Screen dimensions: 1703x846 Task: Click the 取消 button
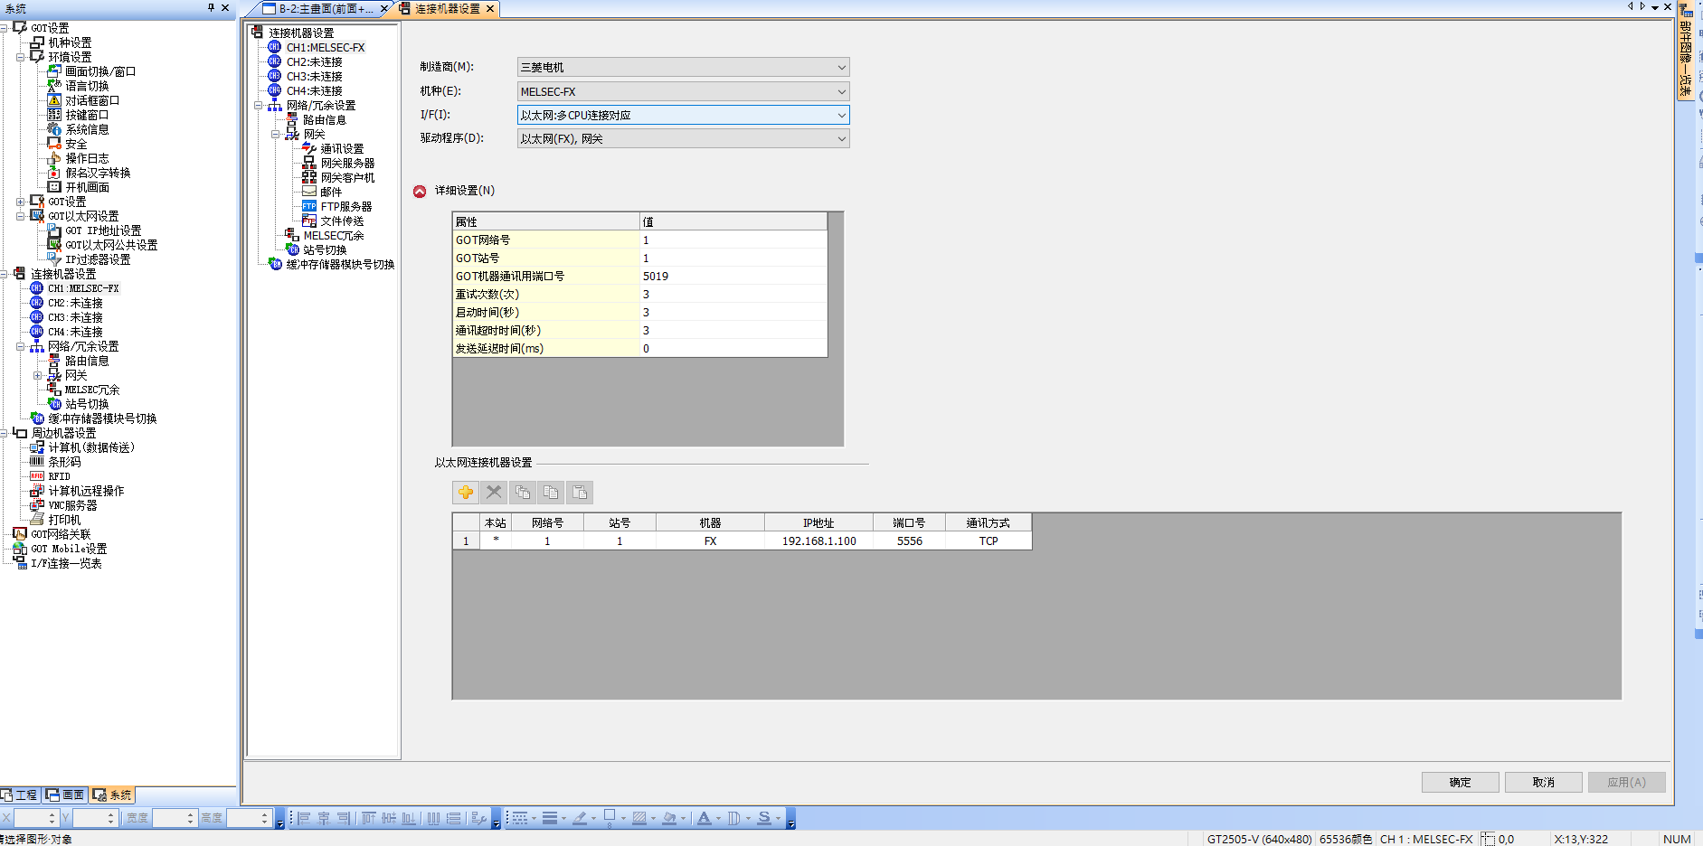(x=1543, y=783)
